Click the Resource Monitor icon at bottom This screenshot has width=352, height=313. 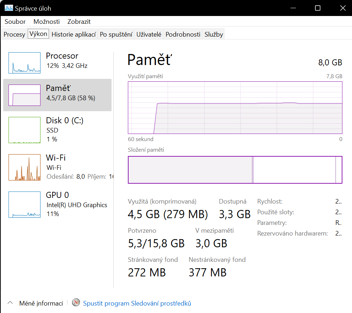pyautogui.click(x=76, y=303)
